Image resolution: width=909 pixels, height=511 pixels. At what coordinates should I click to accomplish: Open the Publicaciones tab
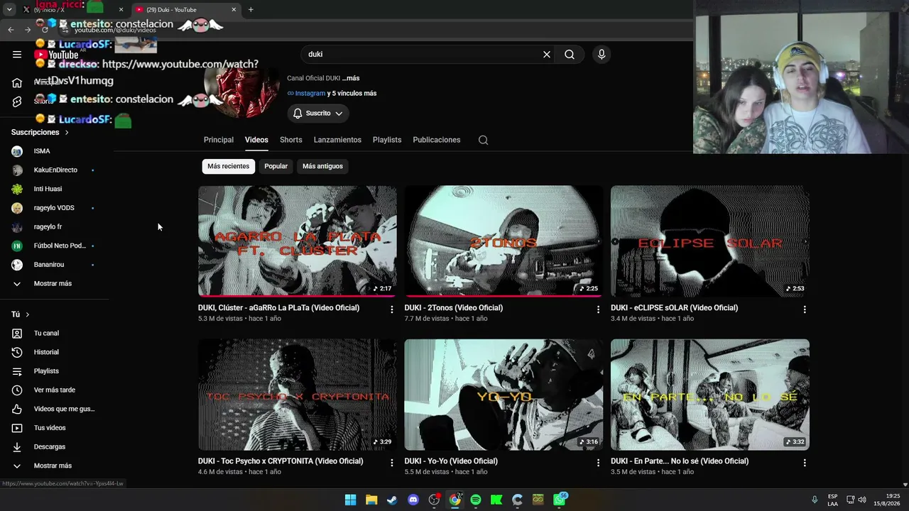(437, 140)
